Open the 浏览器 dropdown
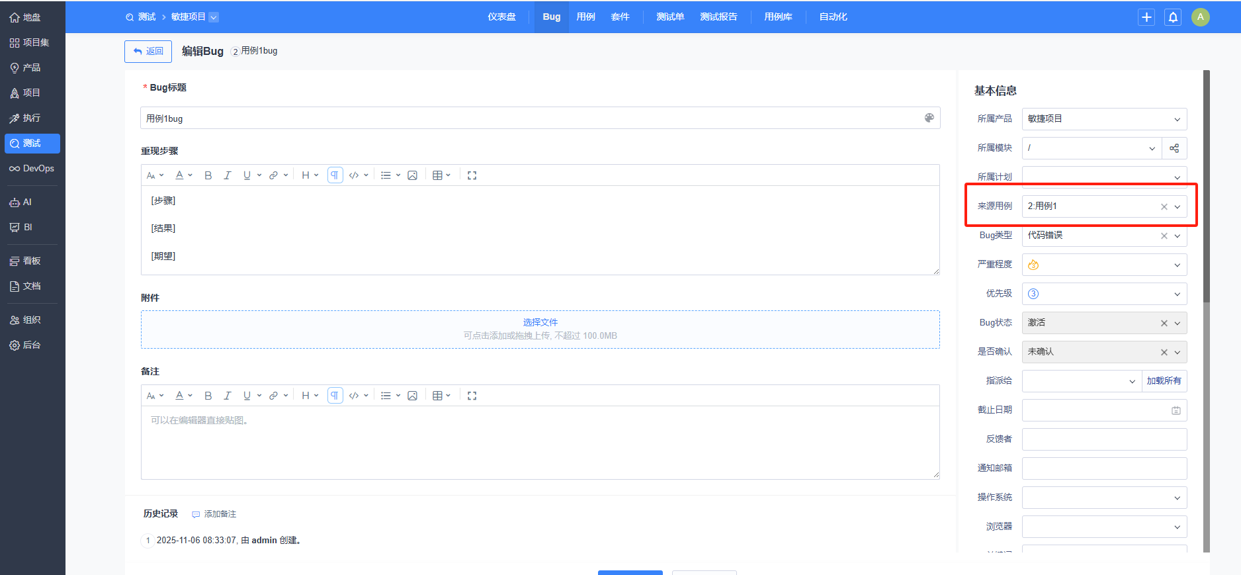 1104,527
